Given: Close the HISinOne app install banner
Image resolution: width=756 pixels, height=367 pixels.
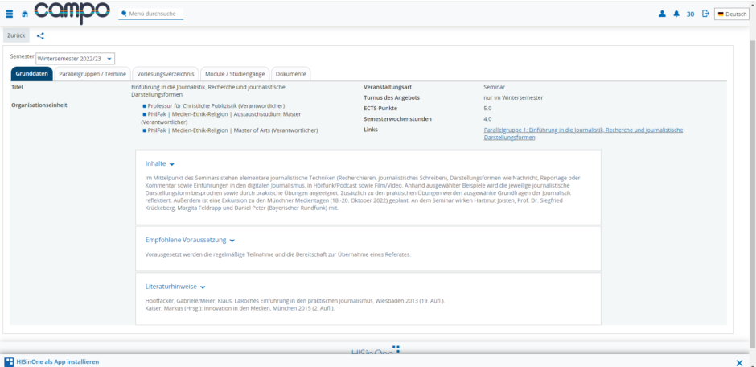Looking at the screenshot, I should click(x=739, y=362).
